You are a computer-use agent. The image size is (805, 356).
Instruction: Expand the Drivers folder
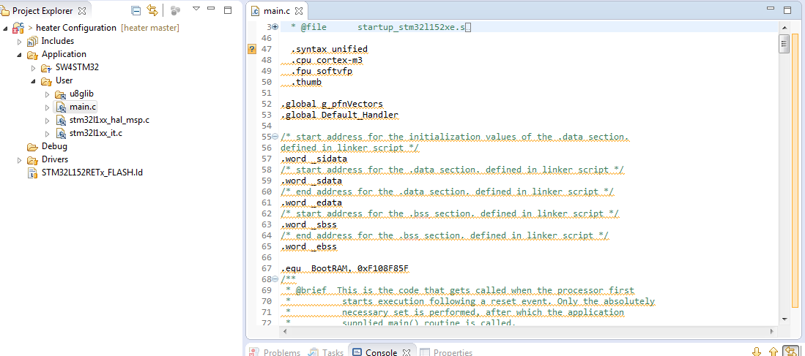(20, 160)
